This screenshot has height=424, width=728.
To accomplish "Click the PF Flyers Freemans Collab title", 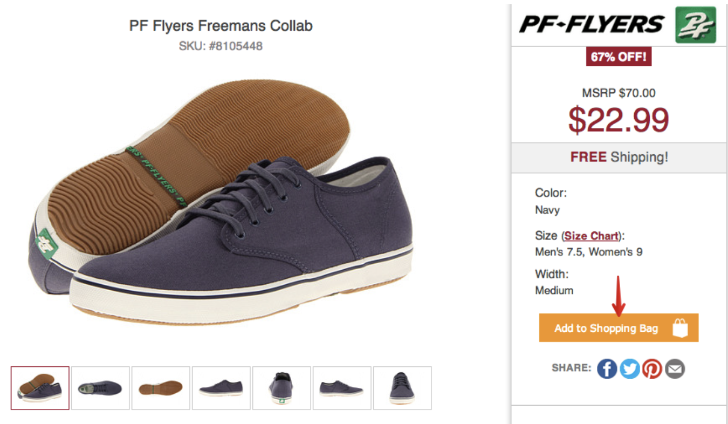I will click(x=221, y=25).
